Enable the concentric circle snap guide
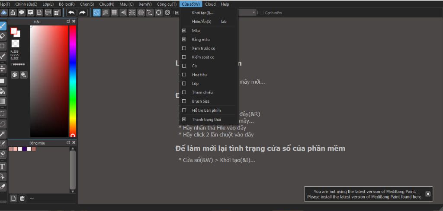The height and width of the screenshot is (211, 443). click(x=141, y=13)
